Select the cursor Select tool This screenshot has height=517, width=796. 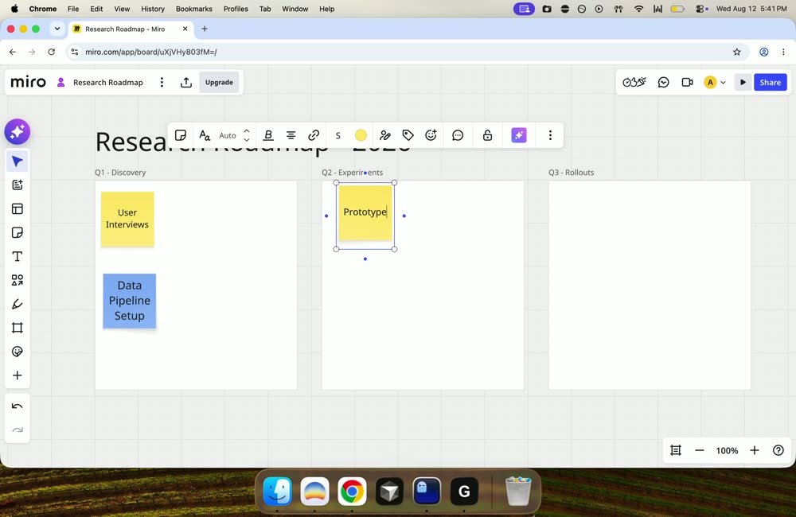(x=18, y=161)
